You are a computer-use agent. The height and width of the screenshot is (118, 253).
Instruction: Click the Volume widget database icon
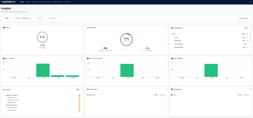(x=4, y=28)
